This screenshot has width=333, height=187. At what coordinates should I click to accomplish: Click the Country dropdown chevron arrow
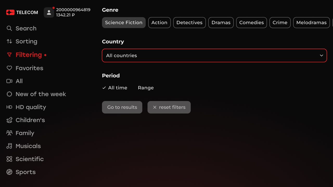(x=322, y=55)
